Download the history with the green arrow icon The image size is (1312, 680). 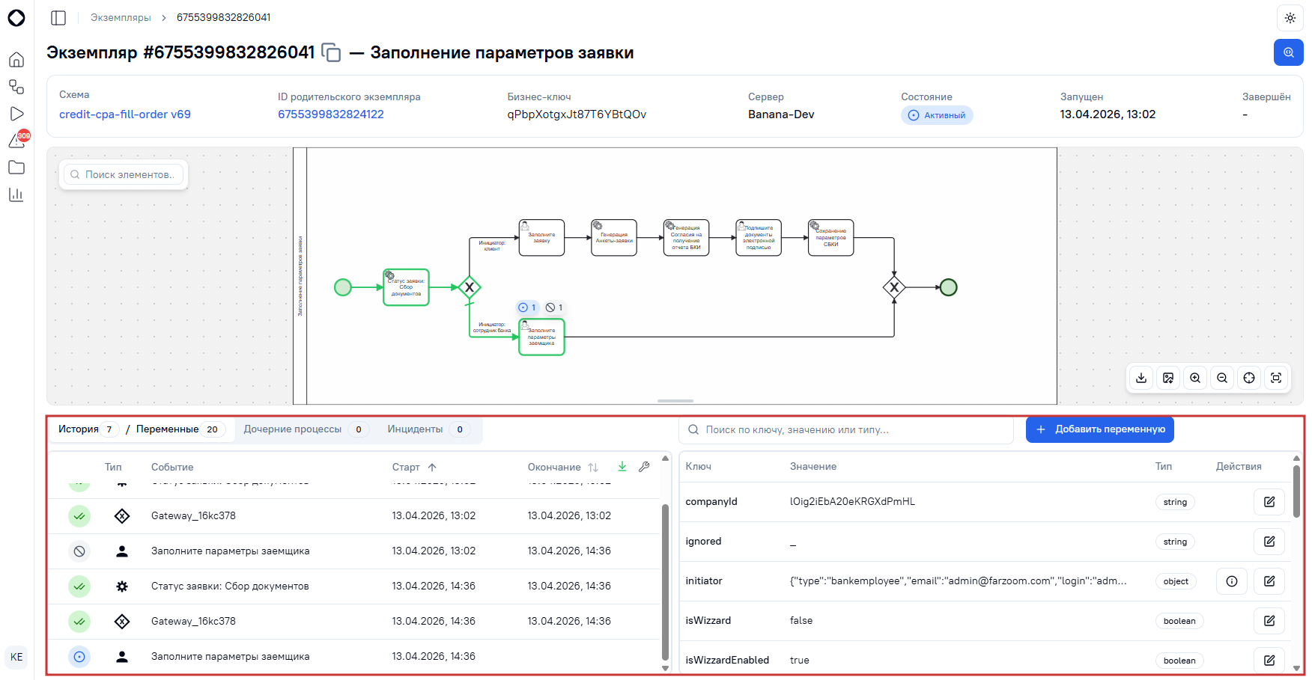pos(622,466)
